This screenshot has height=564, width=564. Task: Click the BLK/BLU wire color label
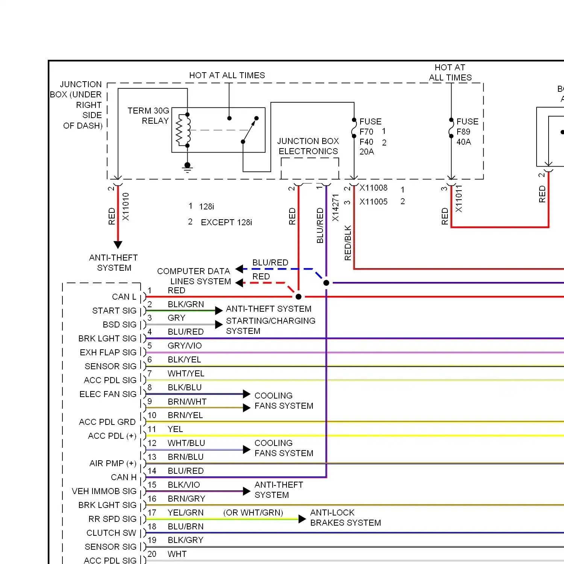[185, 388]
